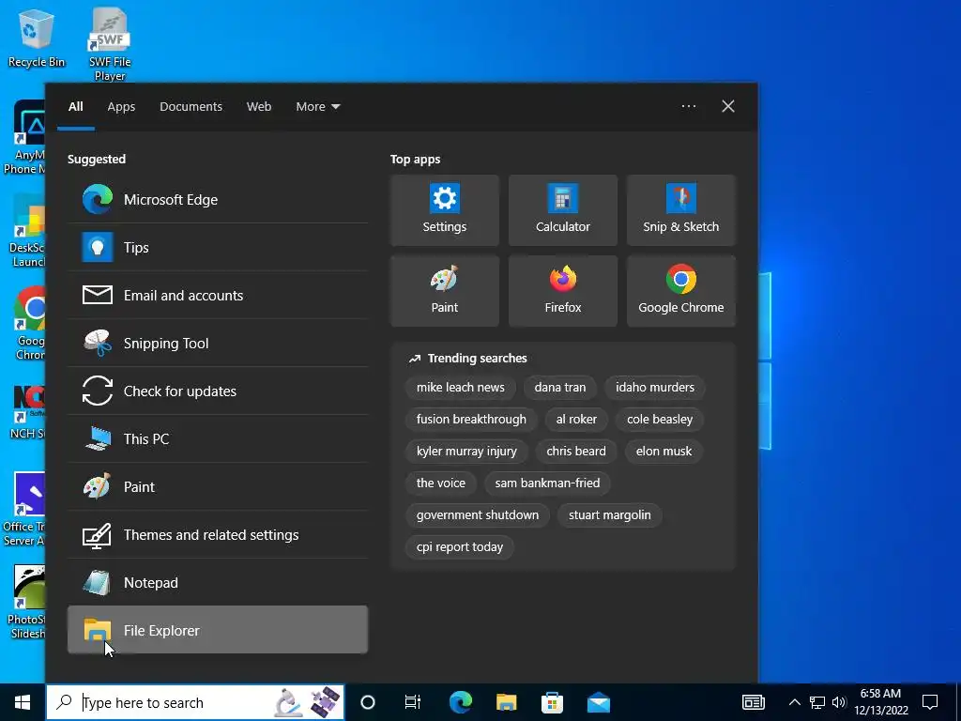Open Paint tile in Top apps
The height and width of the screenshot is (721, 961).
click(444, 291)
